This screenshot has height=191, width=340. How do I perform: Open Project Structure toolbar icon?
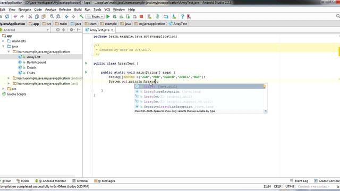166,16
